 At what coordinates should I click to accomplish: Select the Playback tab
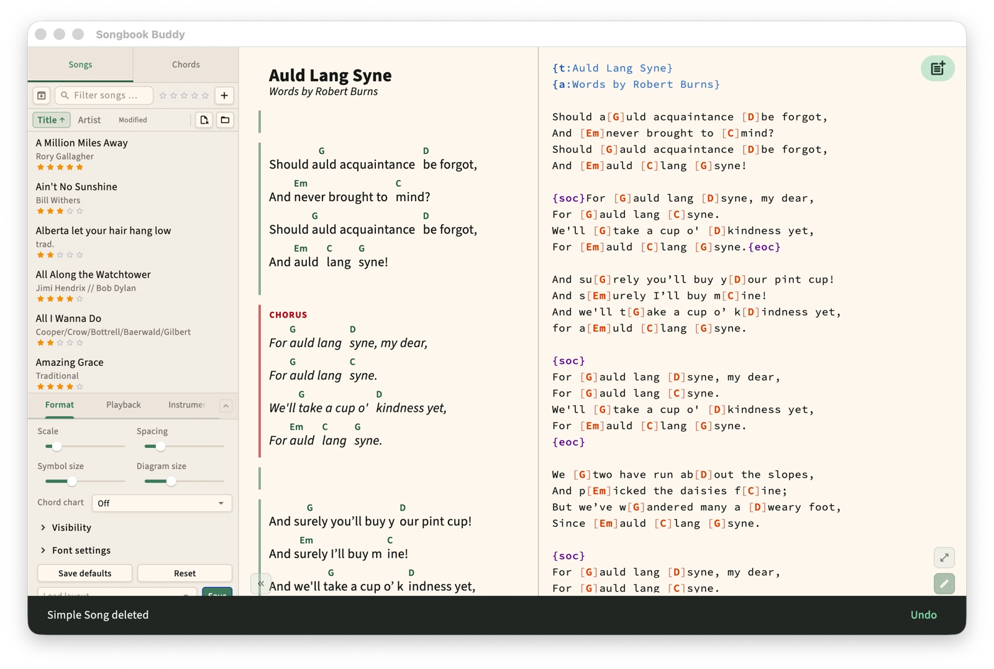124,405
